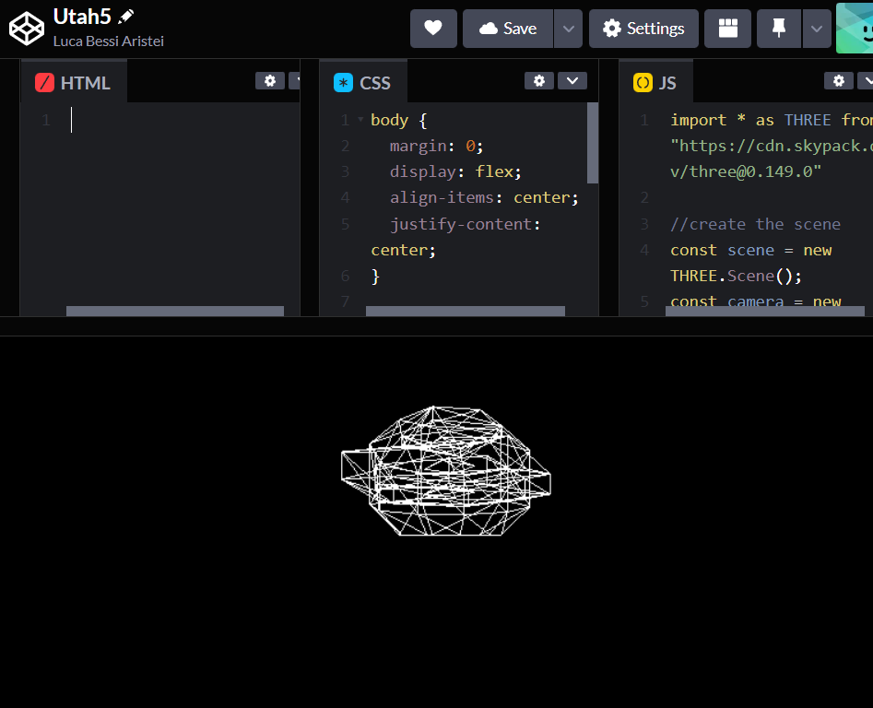Expand the Save options dropdown arrow
873x708 pixels.
[x=569, y=29]
